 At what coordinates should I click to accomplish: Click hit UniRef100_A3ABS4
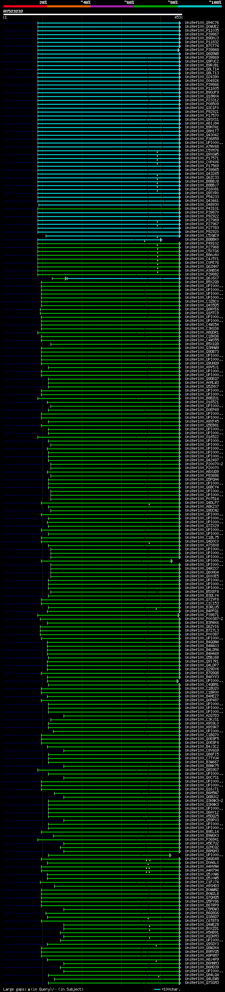click(x=202, y=270)
